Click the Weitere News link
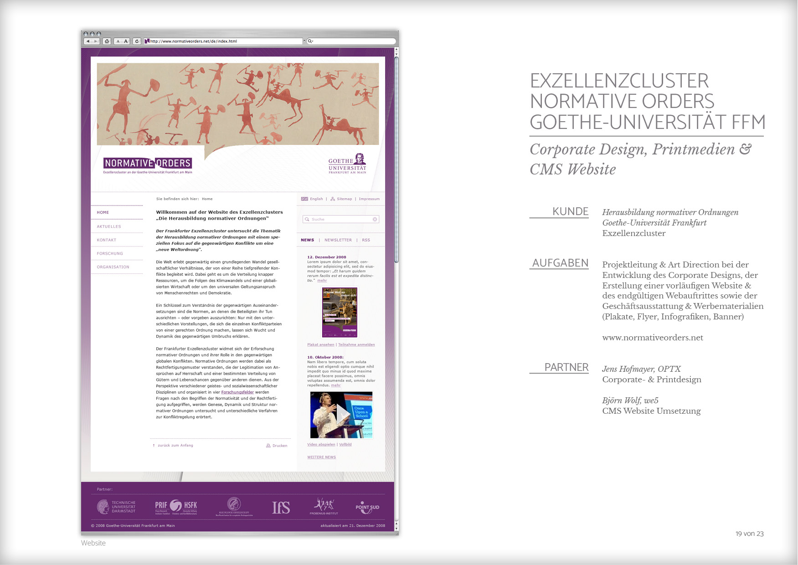Image resolution: width=798 pixels, height=565 pixels. click(321, 457)
